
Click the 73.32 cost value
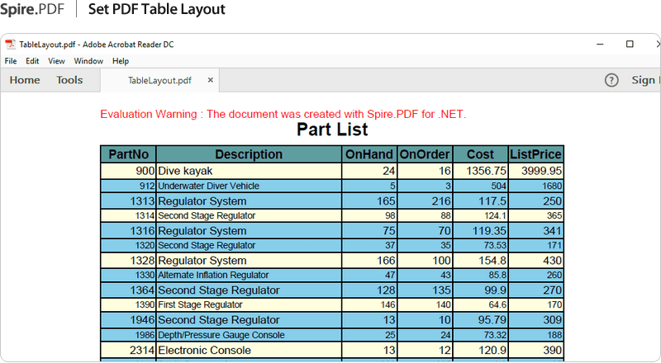[x=495, y=335]
